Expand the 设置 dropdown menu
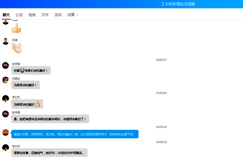The image size is (243, 162). click(73, 15)
